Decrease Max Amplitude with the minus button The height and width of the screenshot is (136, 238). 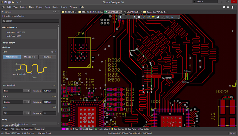point(25,91)
